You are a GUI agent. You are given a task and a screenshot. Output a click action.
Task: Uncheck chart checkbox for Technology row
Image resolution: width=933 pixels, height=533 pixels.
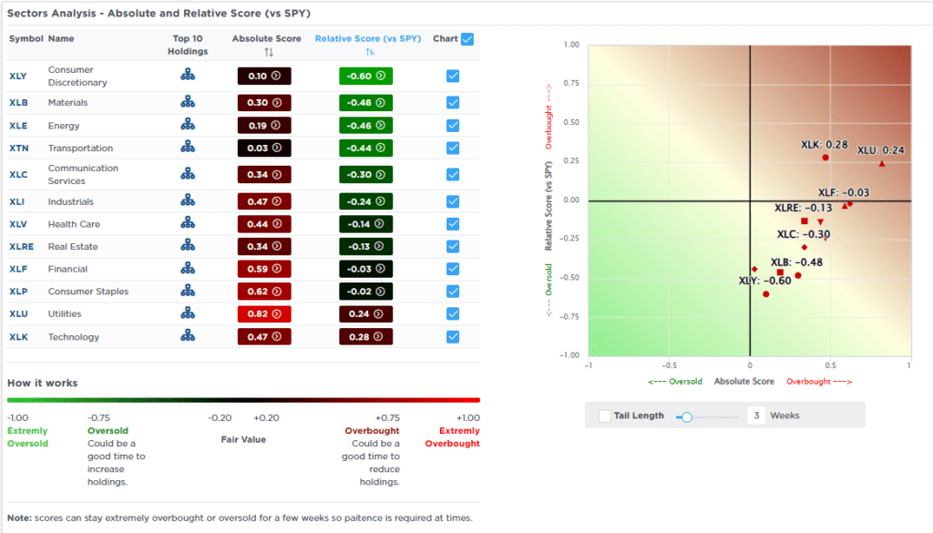[453, 337]
